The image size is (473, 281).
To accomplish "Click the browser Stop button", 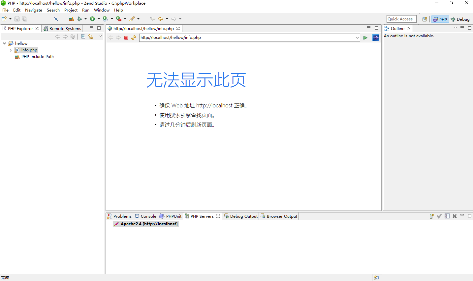I will point(126,38).
